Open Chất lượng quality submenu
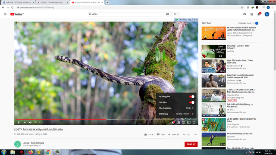Screen dimensions: 276x155 point(176,114)
